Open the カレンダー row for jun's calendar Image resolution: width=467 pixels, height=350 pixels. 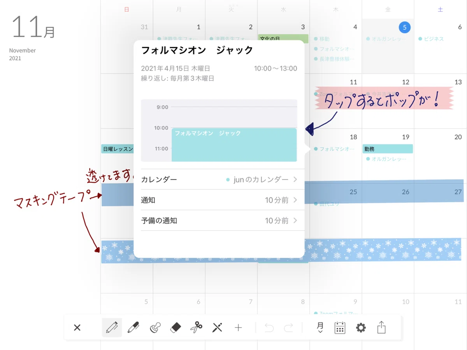click(219, 179)
